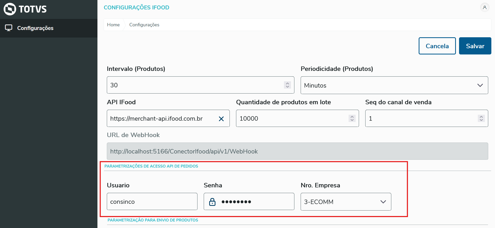
Task: Click the monitor icon beside Configurações
Action: (x=9, y=28)
